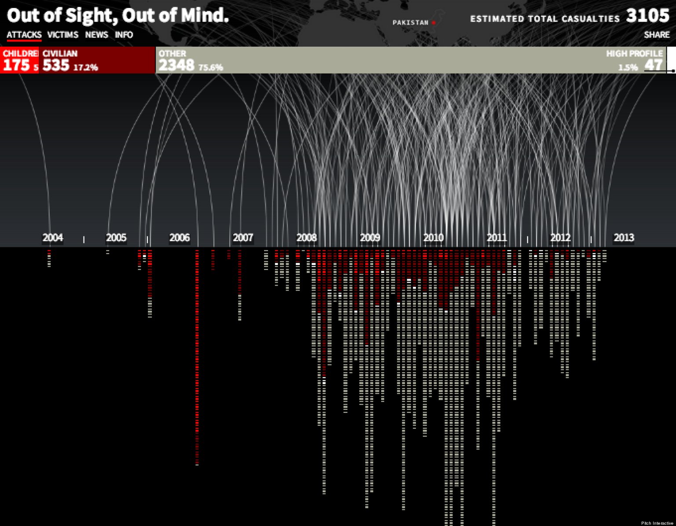676x526 pixels.
Task: Click the Pitch Interactive credit
Action: pyautogui.click(x=657, y=523)
